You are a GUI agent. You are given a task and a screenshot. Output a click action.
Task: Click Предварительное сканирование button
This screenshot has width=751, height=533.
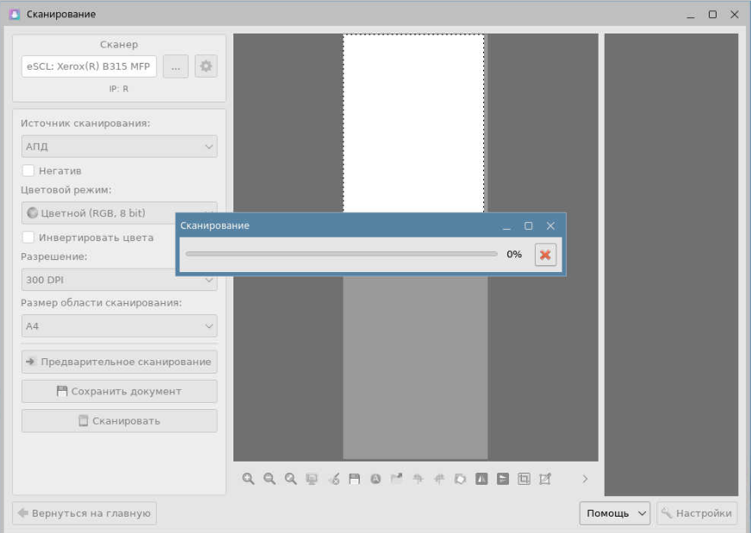pos(119,362)
